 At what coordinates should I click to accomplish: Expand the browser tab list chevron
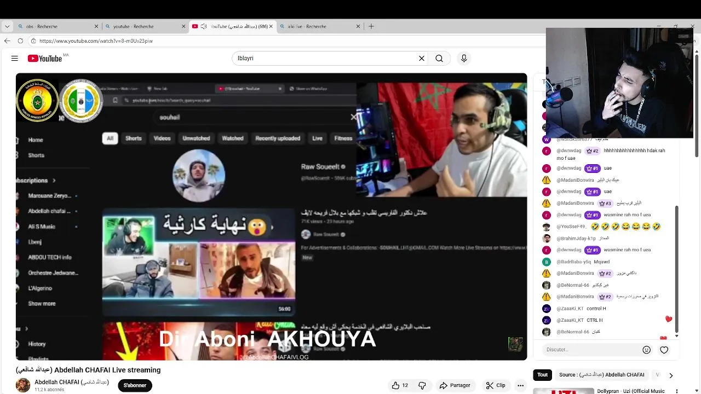pos(7,26)
